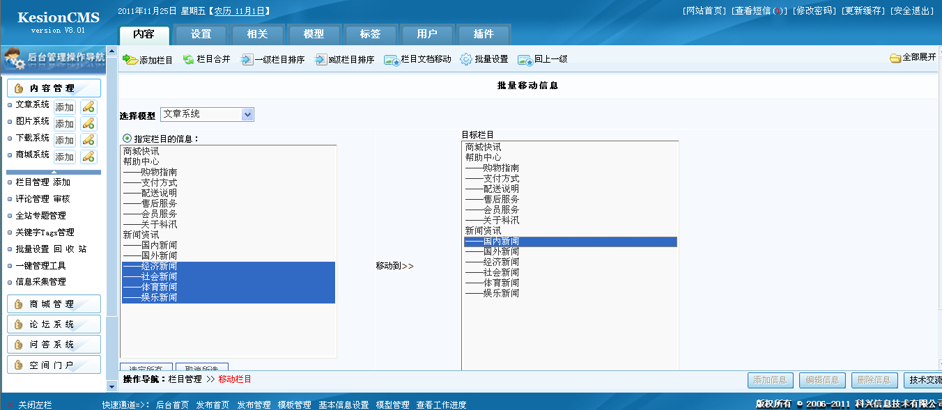The image size is (942, 410).
Task: Click the edit pencil icon beside 文章系统
Action: 88,107
